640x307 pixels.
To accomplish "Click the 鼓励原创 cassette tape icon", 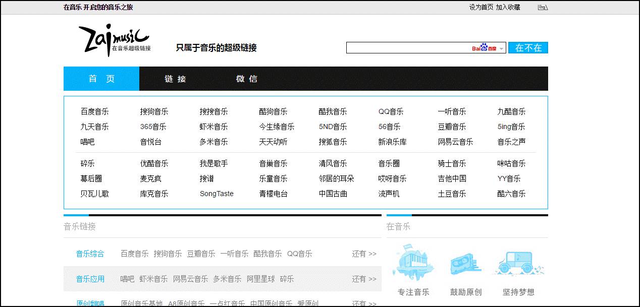I will pyautogui.click(x=465, y=262).
